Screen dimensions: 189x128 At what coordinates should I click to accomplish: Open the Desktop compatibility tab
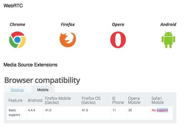(17, 90)
